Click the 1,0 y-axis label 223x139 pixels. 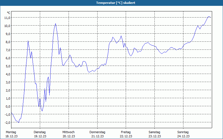pos(8,98)
